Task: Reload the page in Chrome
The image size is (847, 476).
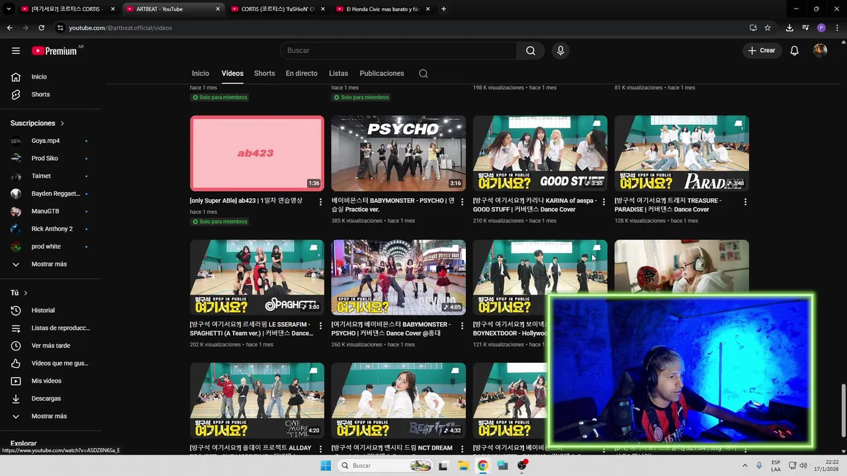Action: [41, 28]
